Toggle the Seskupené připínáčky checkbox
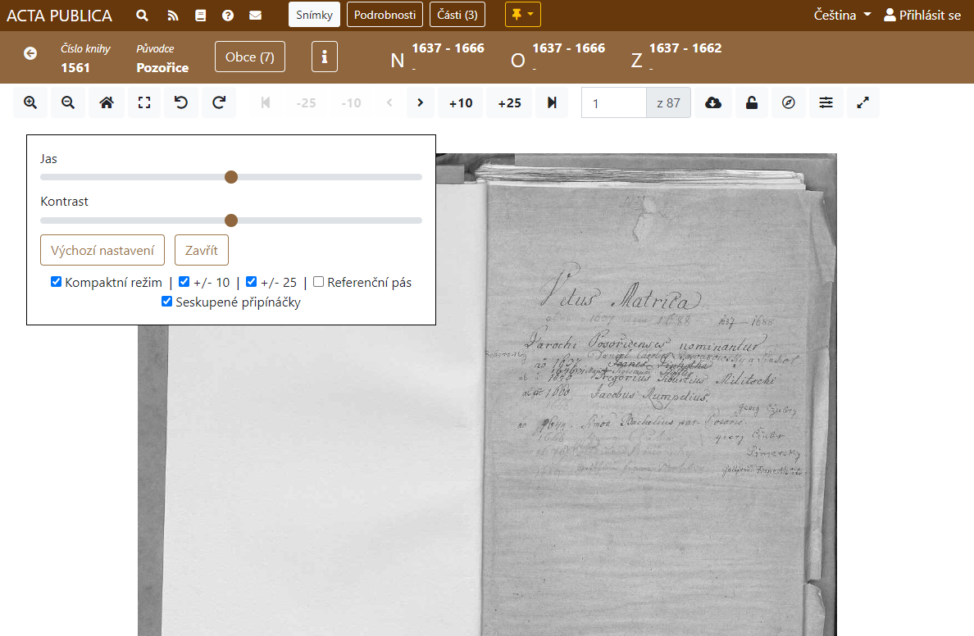 point(167,302)
